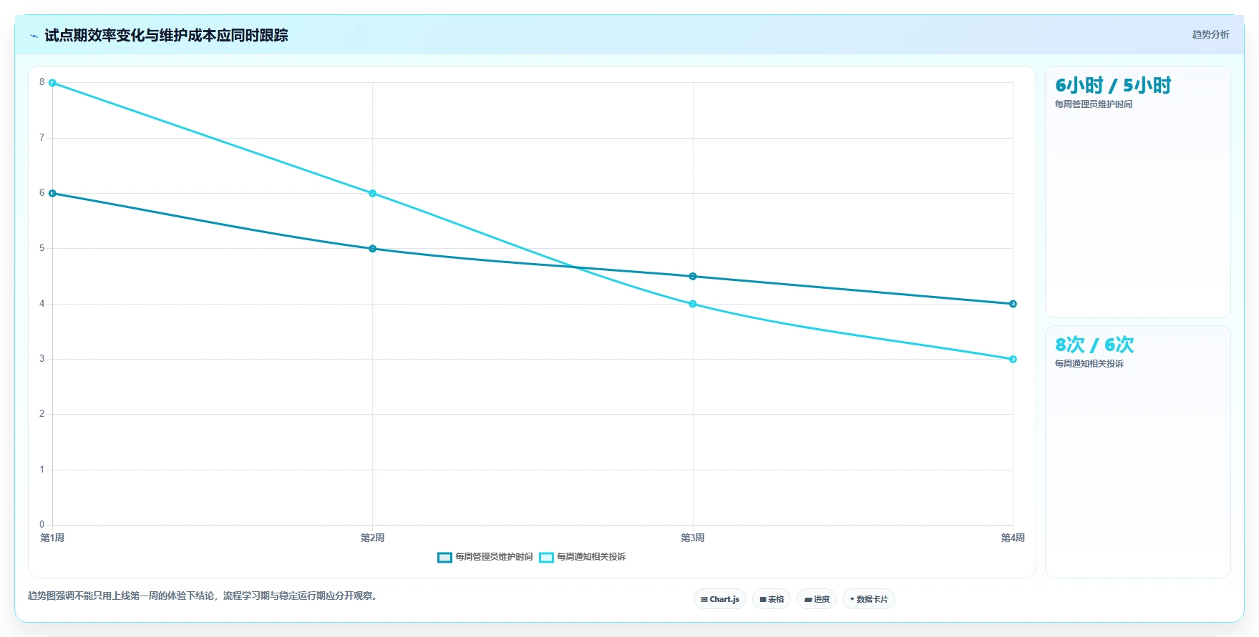Toggle the 每周通知相关投诉 legend label

[591, 557]
